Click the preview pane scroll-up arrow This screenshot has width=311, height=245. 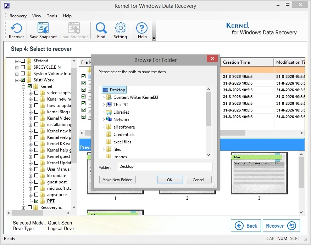[x=301, y=154]
